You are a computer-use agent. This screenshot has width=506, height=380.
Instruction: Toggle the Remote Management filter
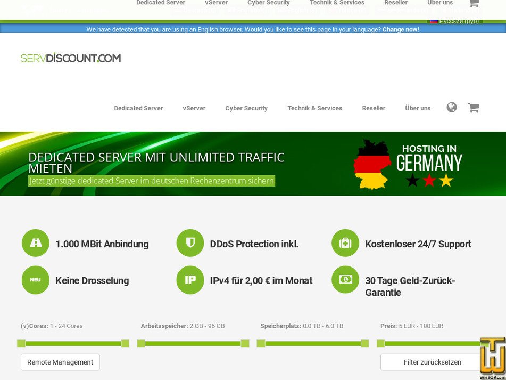pyautogui.click(x=60, y=362)
